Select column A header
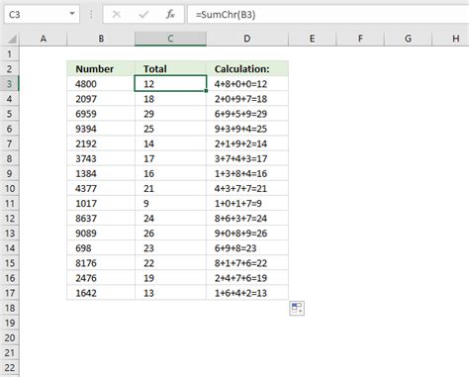 [x=44, y=39]
